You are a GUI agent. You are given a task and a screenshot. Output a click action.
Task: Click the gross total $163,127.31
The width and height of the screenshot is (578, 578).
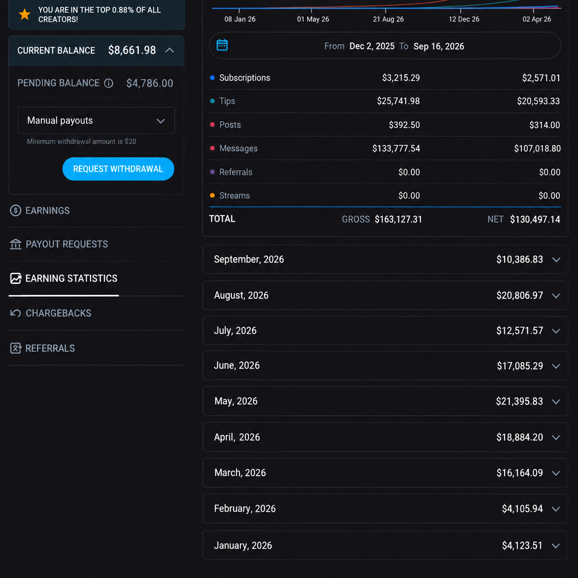pos(398,219)
